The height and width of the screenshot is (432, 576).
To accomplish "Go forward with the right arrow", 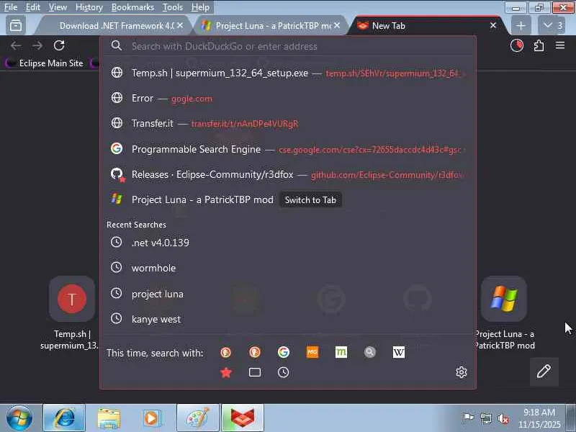I will click(x=37, y=45).
